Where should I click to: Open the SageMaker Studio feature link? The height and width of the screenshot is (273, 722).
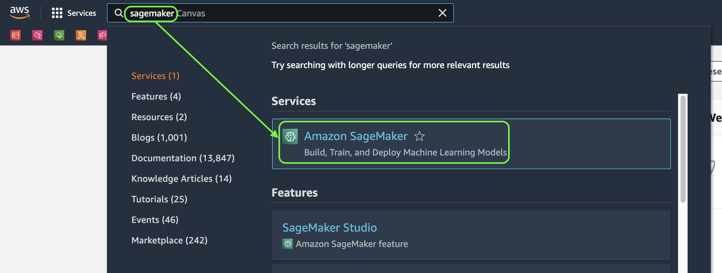330,228
